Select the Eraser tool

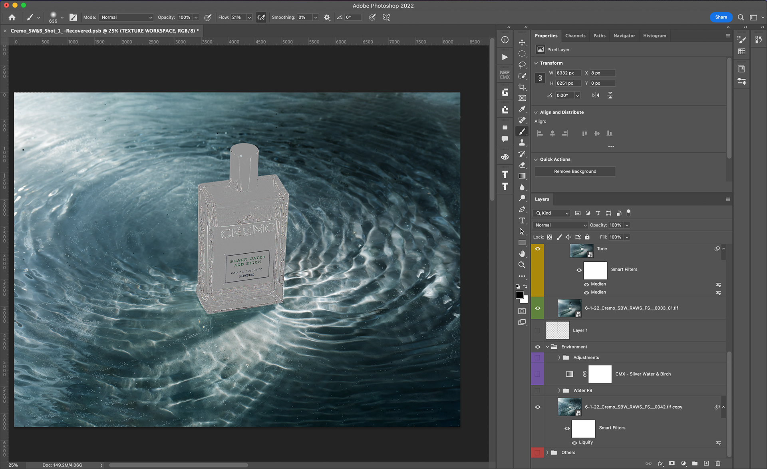coord(522,165)
